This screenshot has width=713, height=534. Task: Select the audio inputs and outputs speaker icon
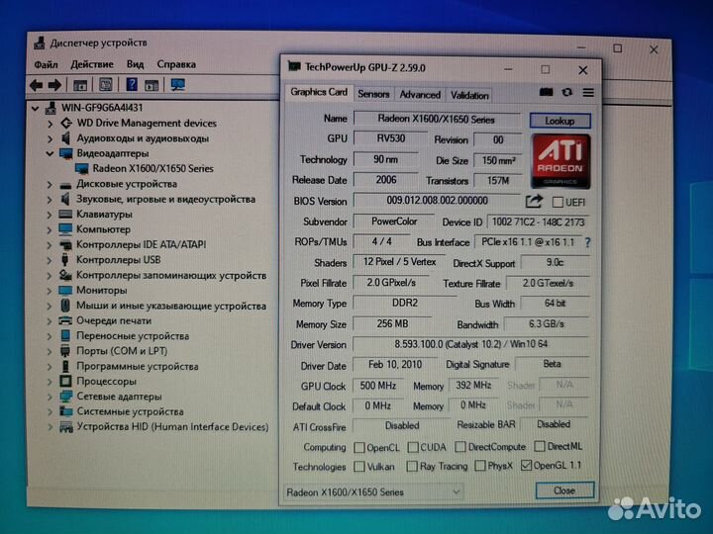pos(66,138)
